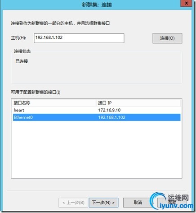Select the heart interface row
Image resolution: width=196 pixels, height=213 pixels.
[x=97, y=110]
